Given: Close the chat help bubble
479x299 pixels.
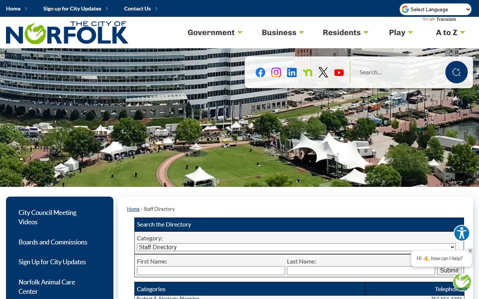Looking at the screenshot, I should [x=470, y=251].
